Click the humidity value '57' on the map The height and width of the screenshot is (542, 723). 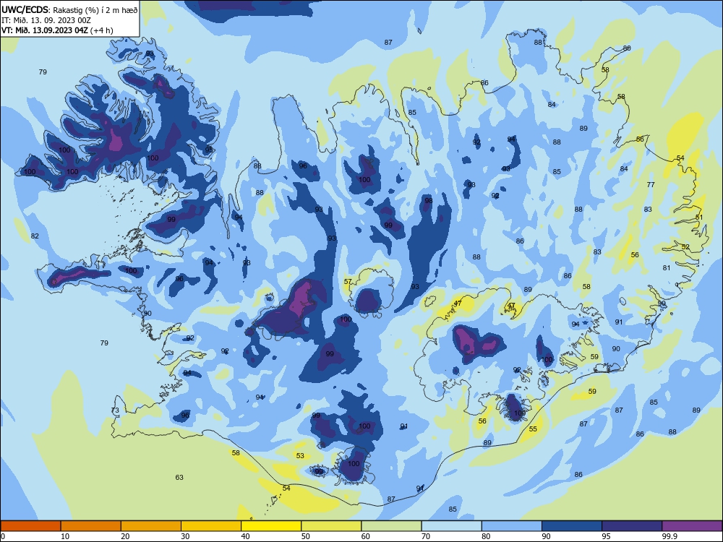(x=348, y=282)
